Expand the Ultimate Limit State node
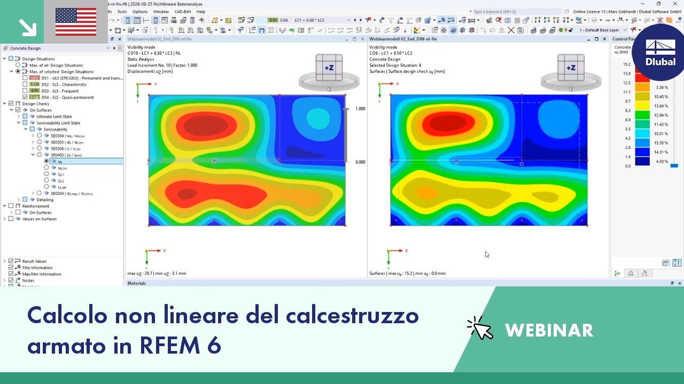 click(x=19, y=116)
